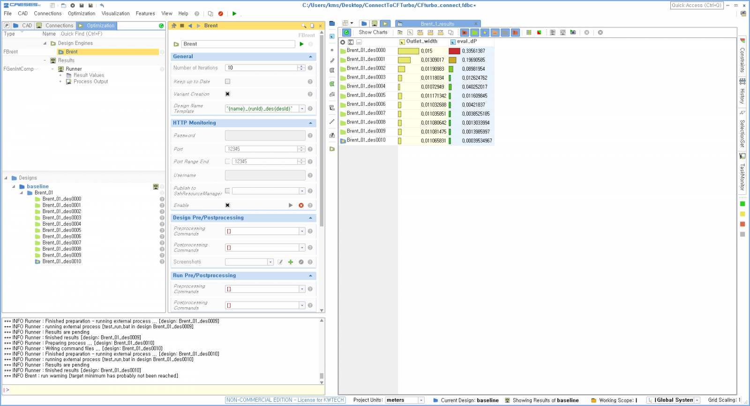Click the magnifier search icon in Brent panel
This screenshot has height=406, width=750.
pos(304,26)
